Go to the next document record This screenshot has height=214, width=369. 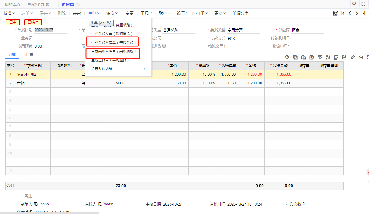[x=357, y=13]
